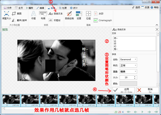Click inside the 文本 text box
The height and width of the screenshot is (115, 161).
tap(134, 43)
